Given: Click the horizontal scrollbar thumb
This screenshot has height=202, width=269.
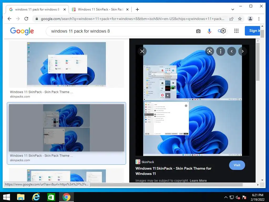Looking at the screenshot, I should click(166, 185).
